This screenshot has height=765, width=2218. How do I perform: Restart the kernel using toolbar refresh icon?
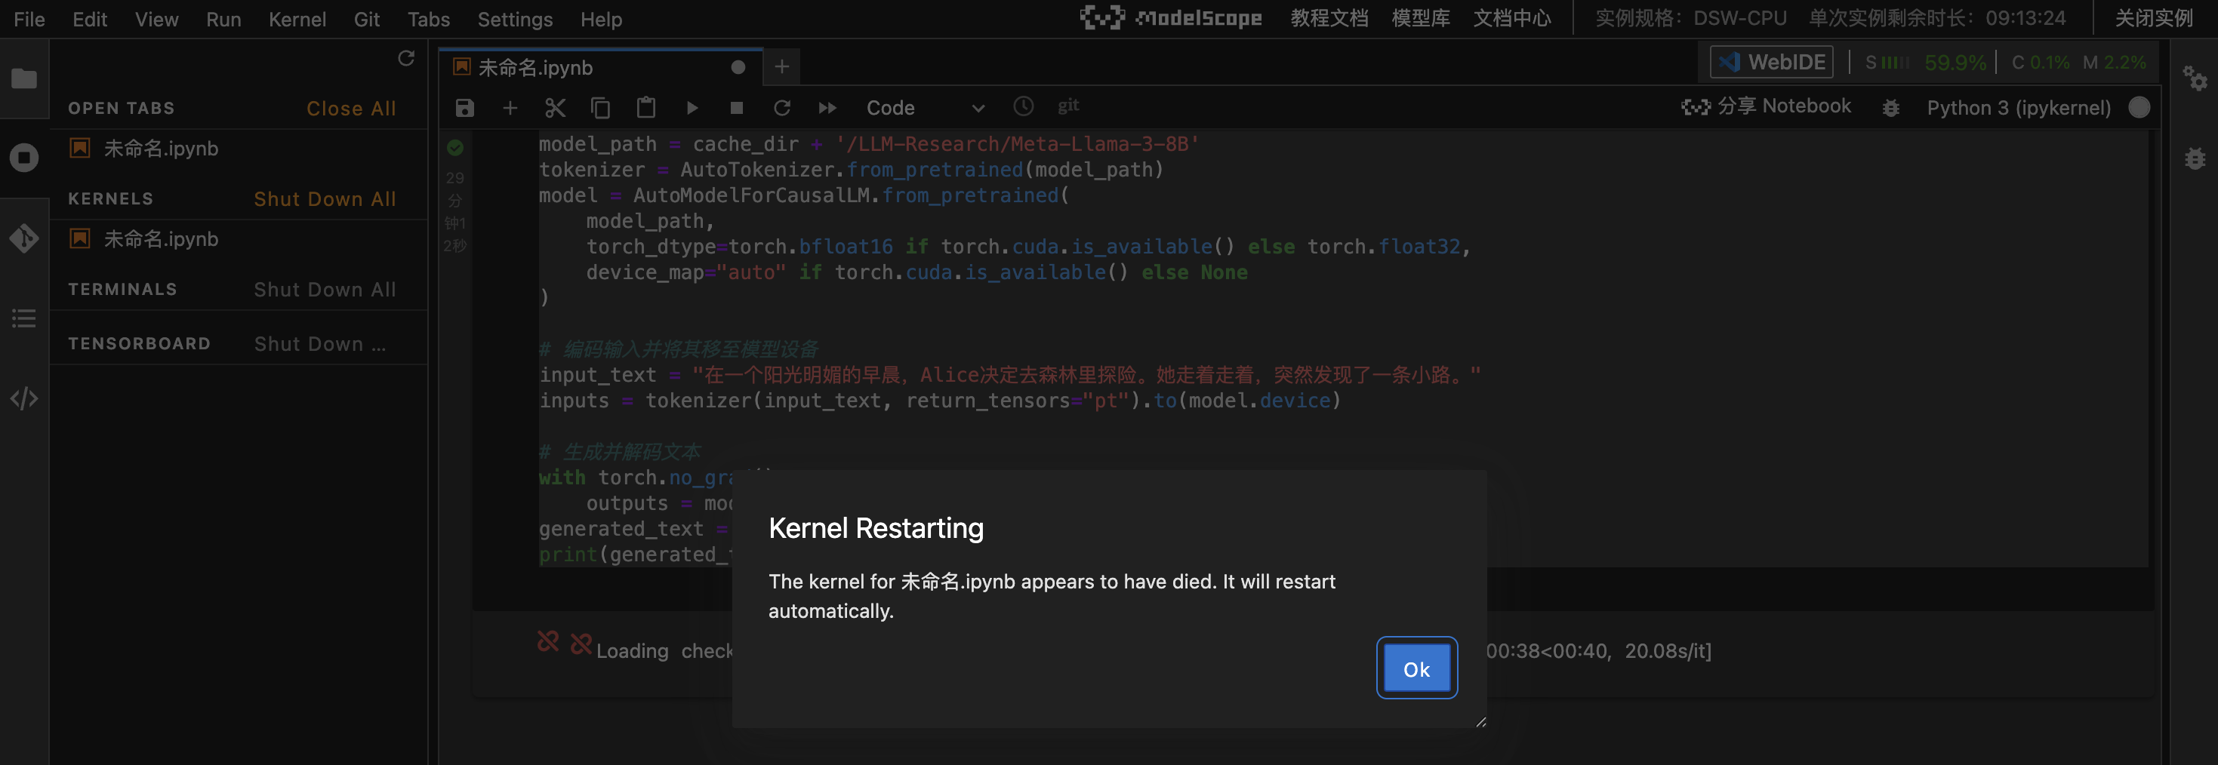(x=782, y=108)
